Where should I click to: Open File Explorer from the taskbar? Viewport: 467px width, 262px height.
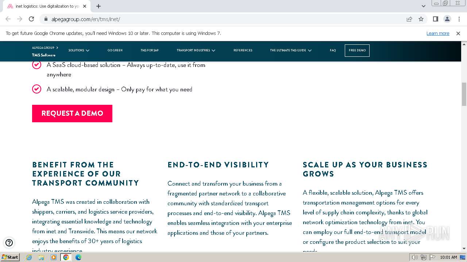click(x=41, y=257)
